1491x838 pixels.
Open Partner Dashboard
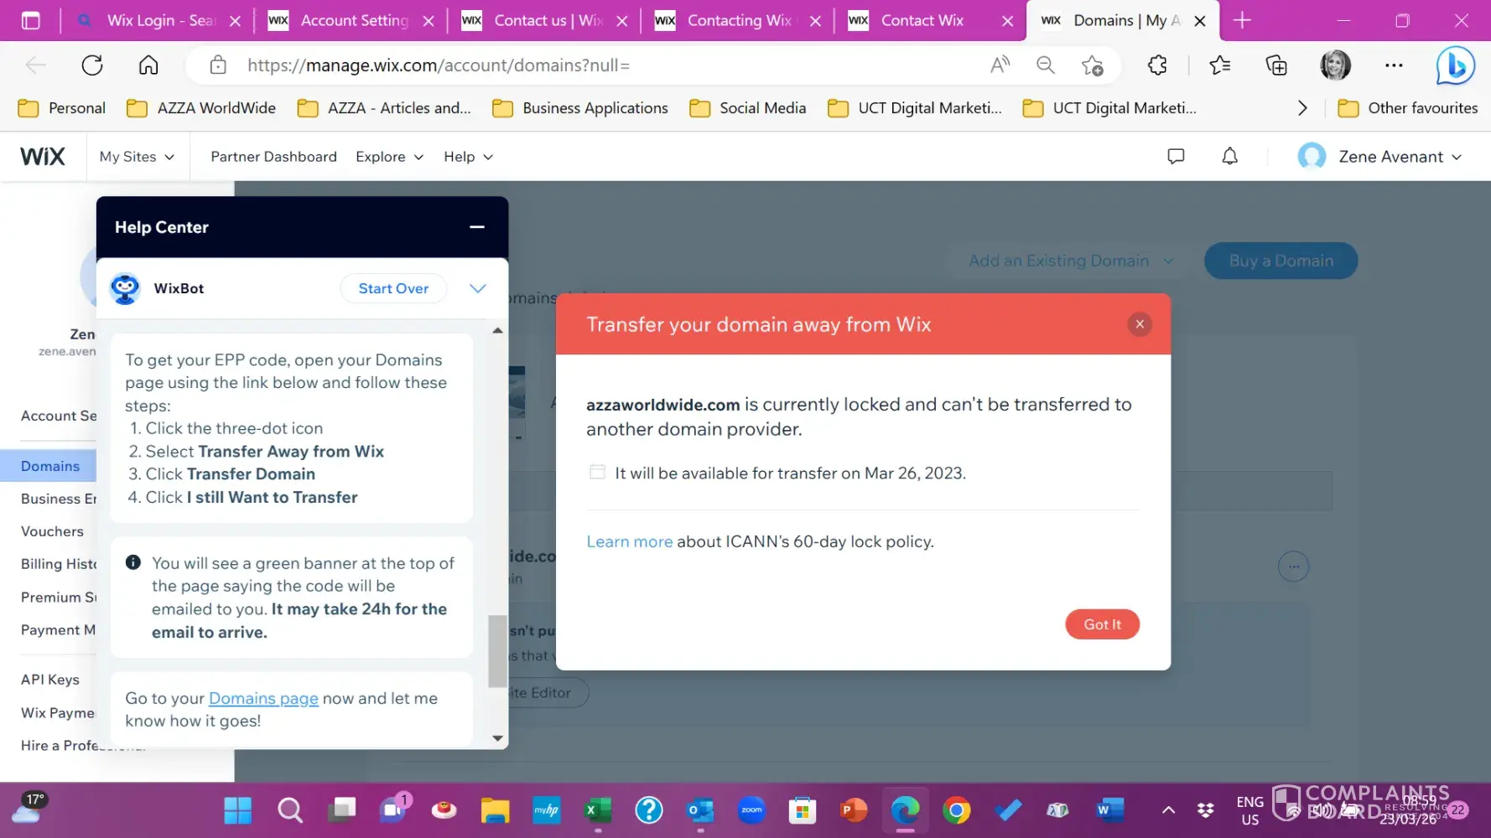click(273, 157)
